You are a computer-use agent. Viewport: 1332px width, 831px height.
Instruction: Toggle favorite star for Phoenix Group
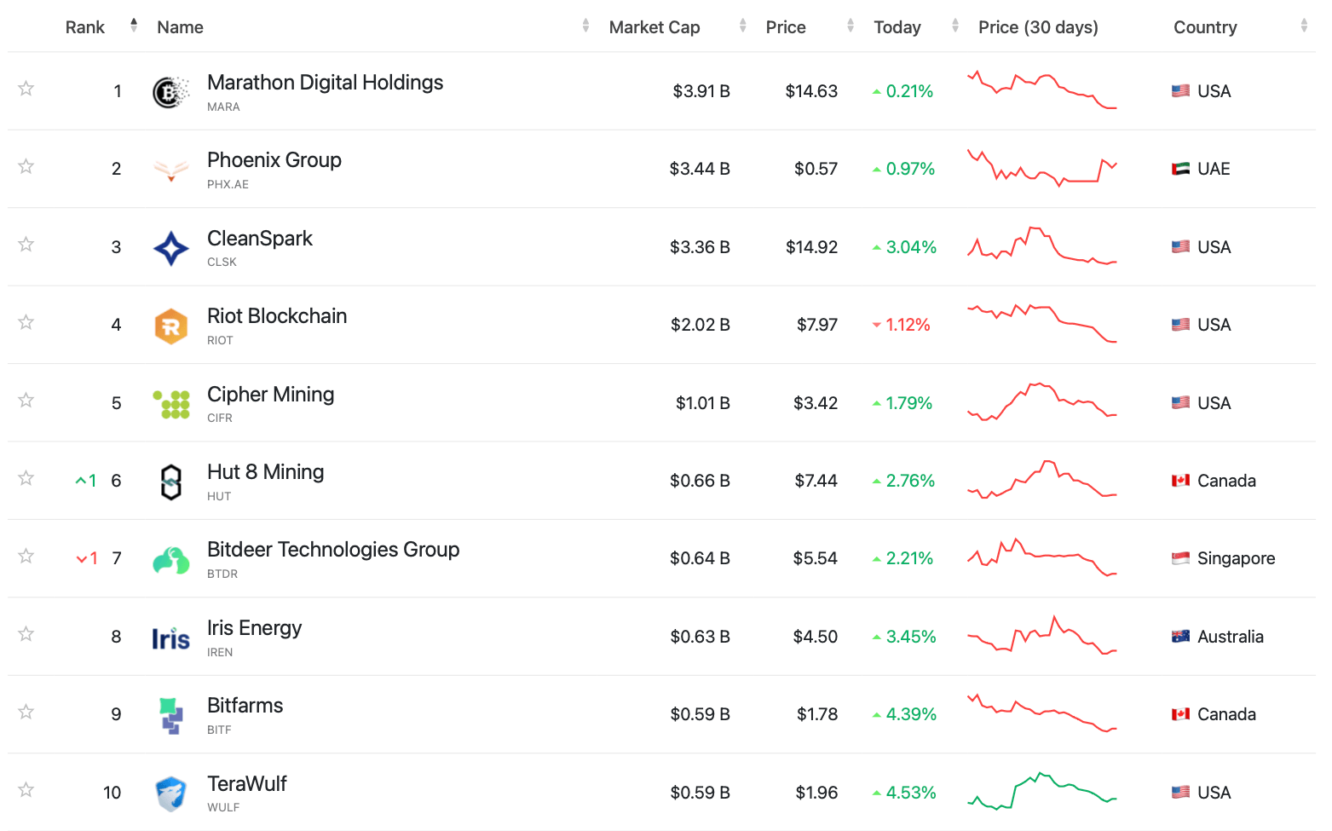point(26,166)
